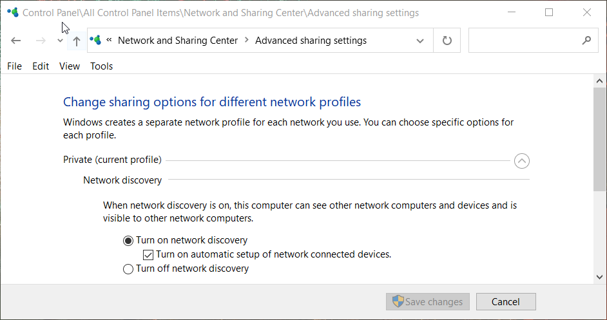
Task: Click the refresh button beside address bar
Action: 447,41
